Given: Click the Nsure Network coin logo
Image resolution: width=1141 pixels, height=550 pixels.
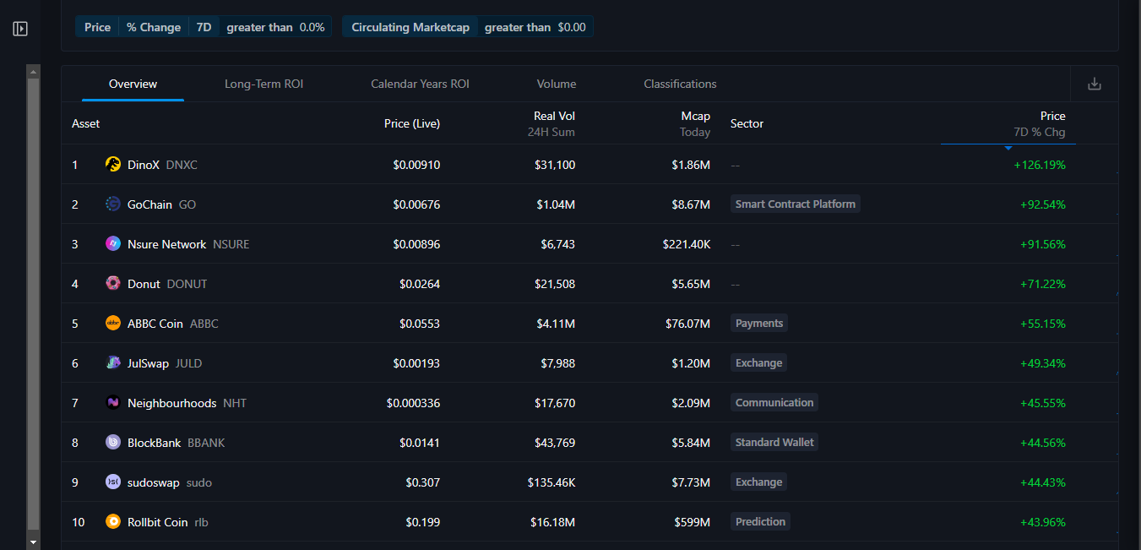Looking at the screenshot, I should [x=113, y=244].
